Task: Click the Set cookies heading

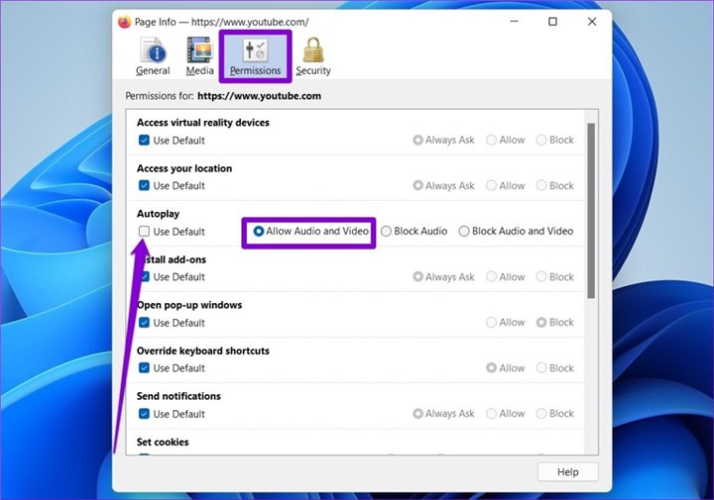Action: pos(163,442)
